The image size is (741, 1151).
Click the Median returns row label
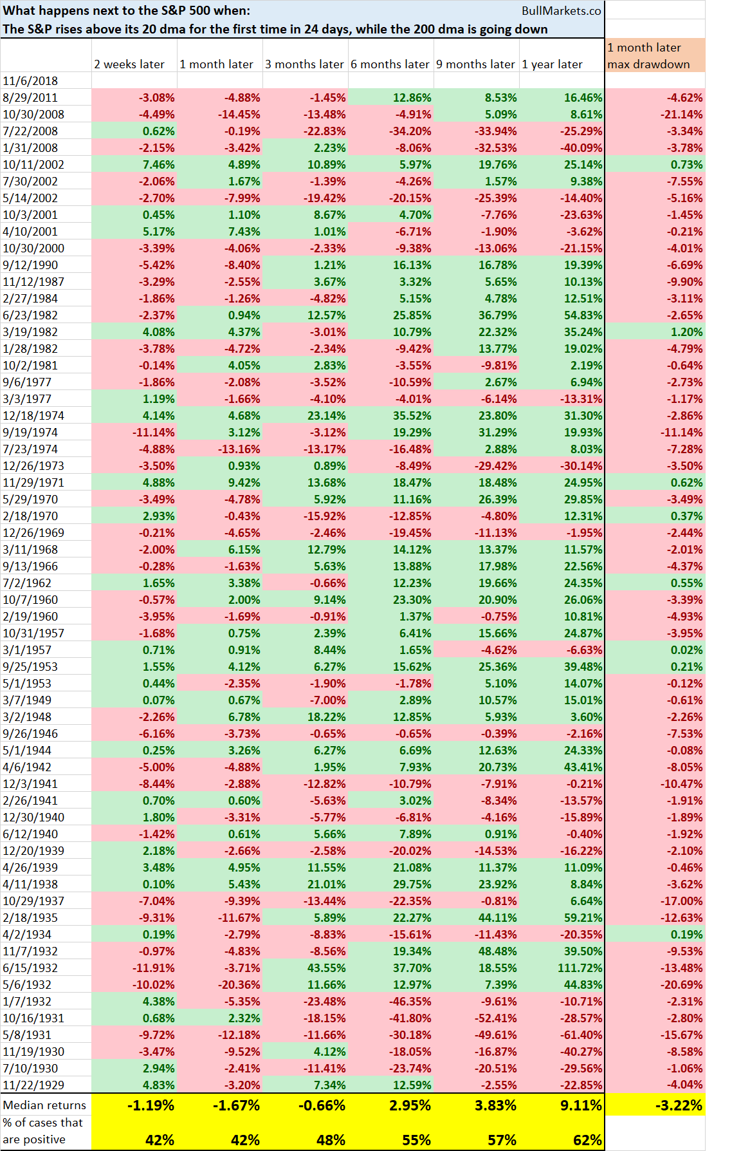click(x=46, y=1105)
